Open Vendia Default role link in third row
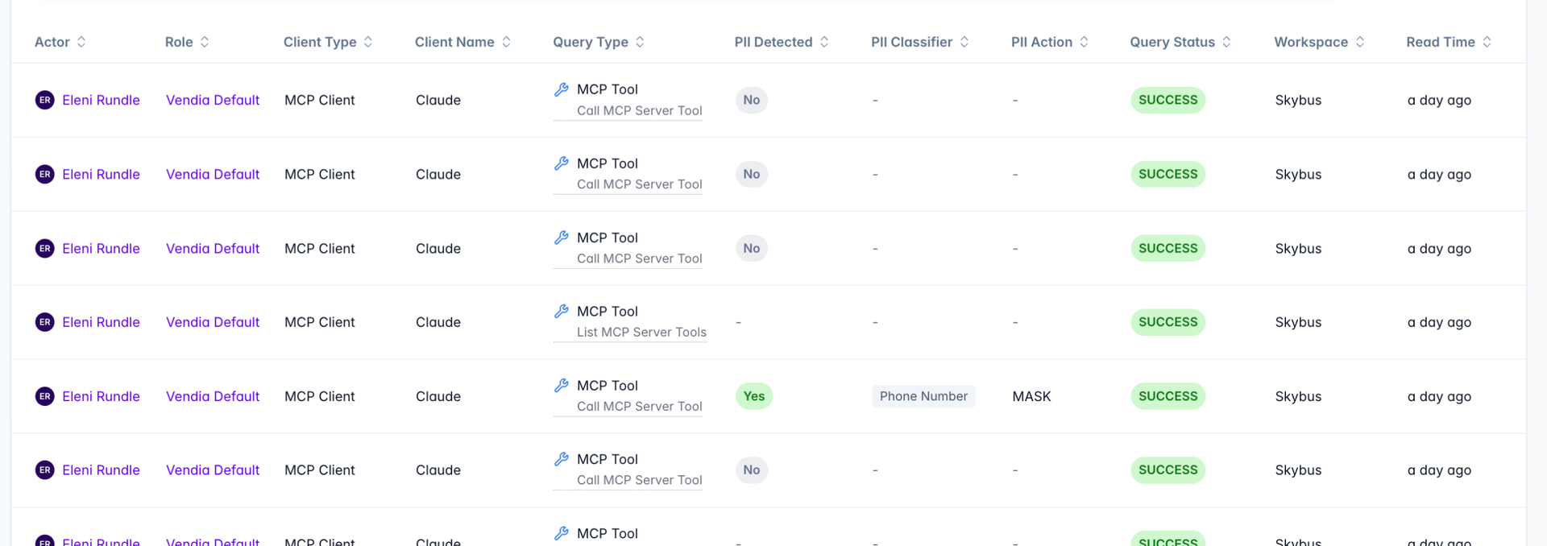 pos(213,248)
